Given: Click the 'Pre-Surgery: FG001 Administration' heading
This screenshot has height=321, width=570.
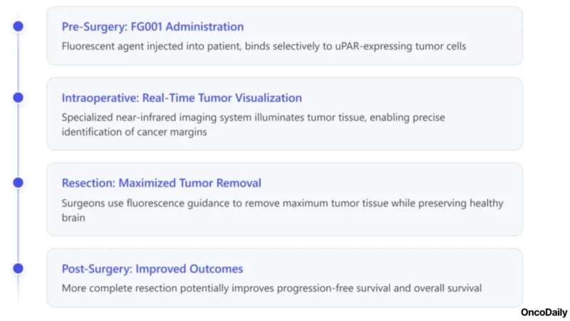Looking at the screenshot, I should (152, 27).
